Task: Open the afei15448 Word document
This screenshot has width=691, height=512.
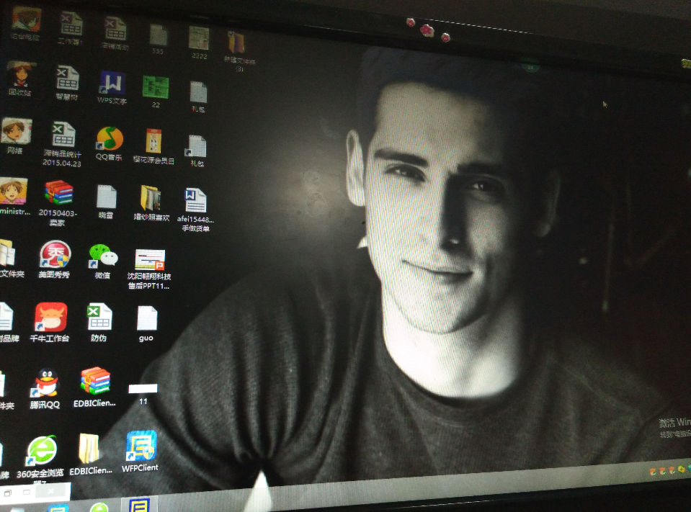Action: pyautogui.click(x=195, y=201)
